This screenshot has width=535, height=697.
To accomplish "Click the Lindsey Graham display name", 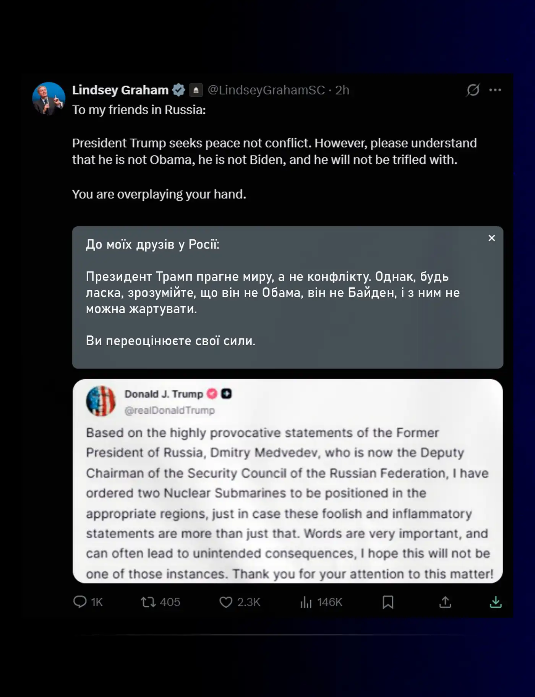I will pos(120,90).
